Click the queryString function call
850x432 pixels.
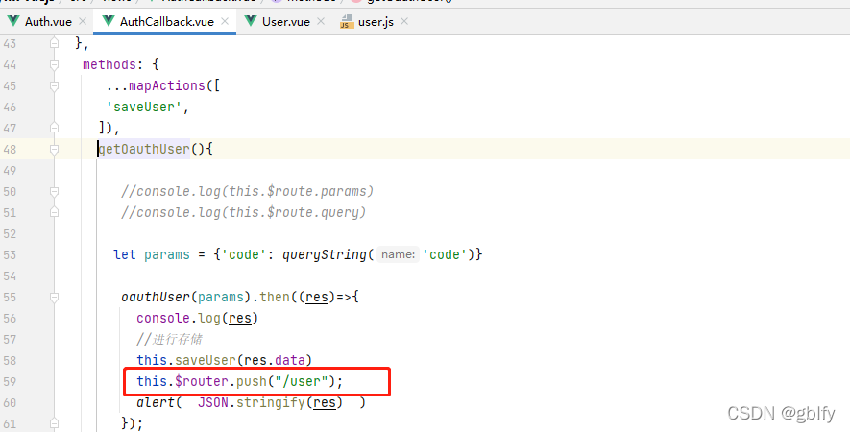[x=325, y=254]
